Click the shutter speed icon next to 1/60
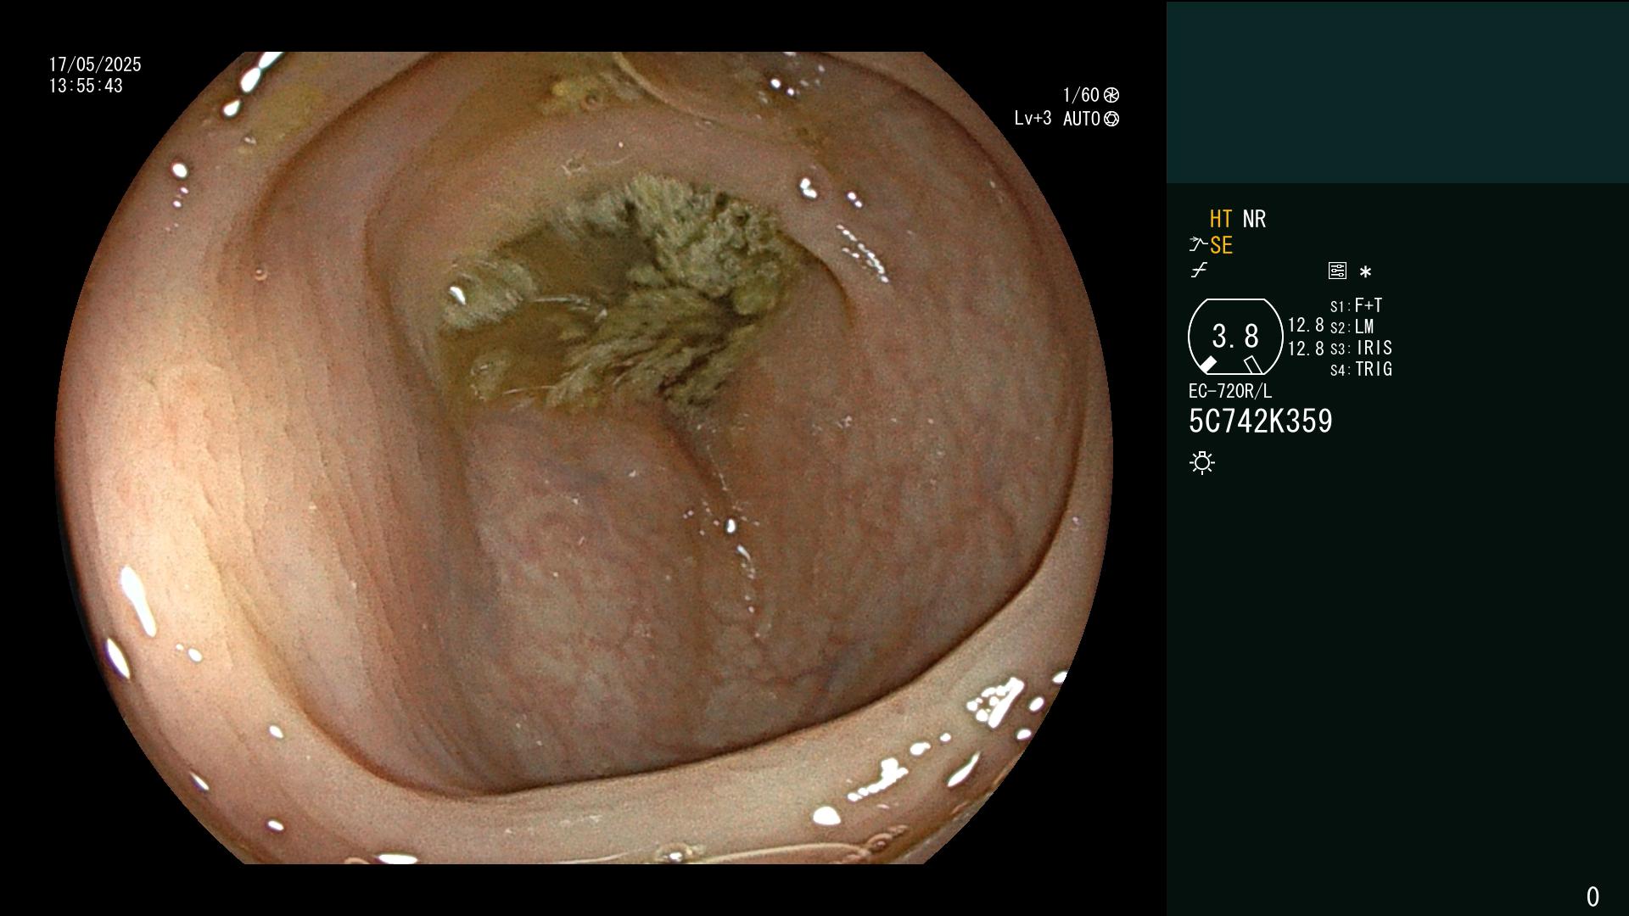 click(x=1111, y=95)
